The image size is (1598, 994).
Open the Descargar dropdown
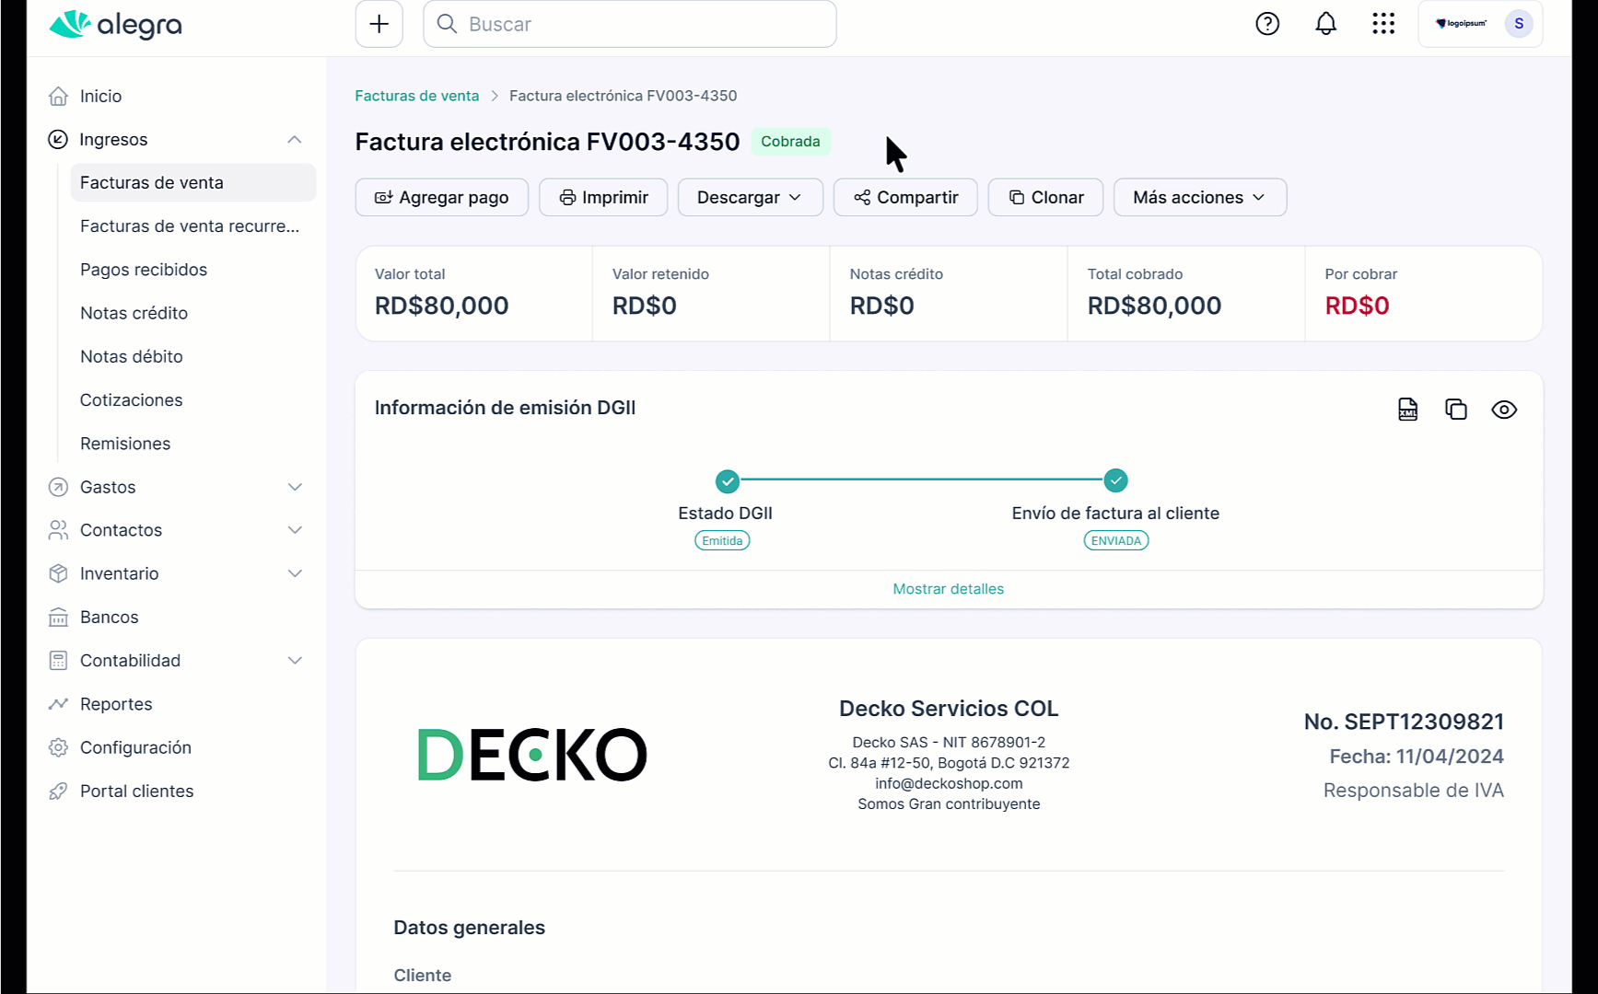click(x=750, y=197)
